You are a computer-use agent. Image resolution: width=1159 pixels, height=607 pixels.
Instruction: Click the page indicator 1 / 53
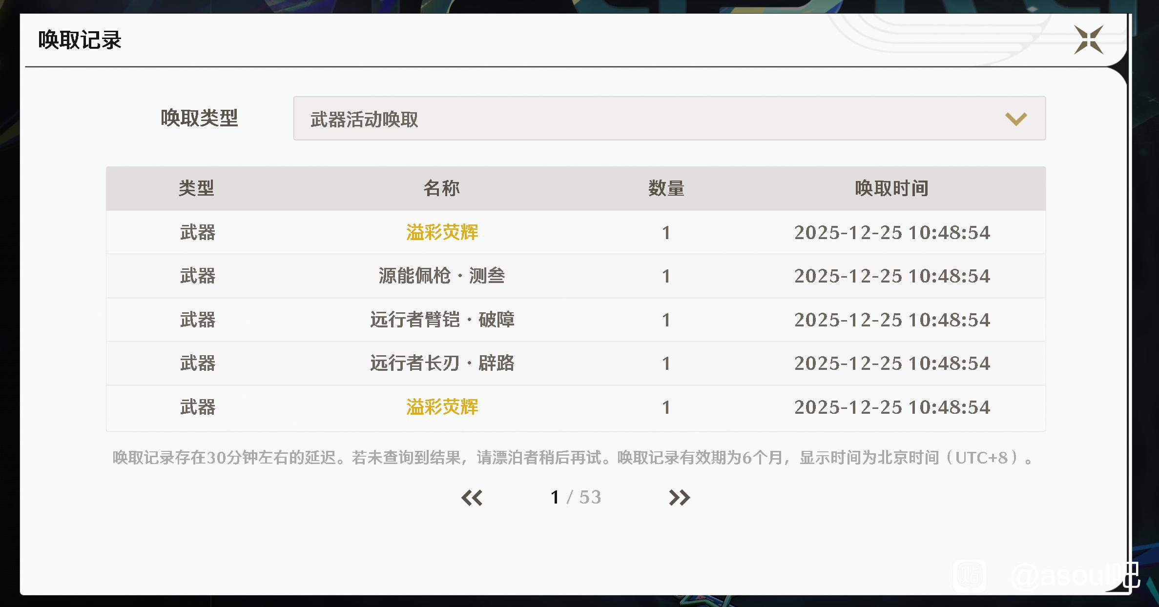[576, 497]
